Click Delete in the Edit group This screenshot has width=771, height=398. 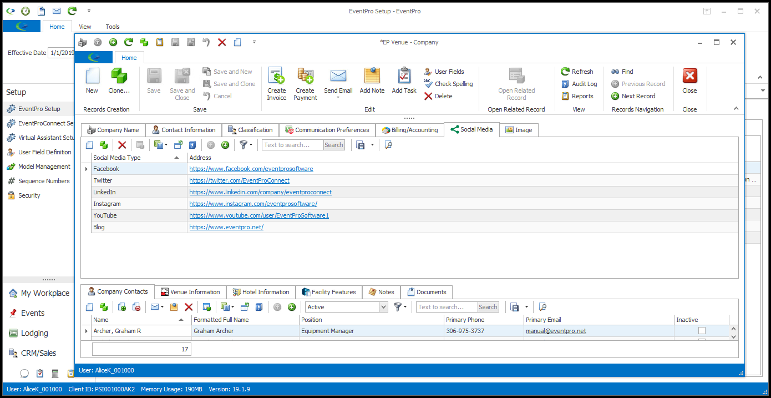pyautogui.click(x=438, y=96)
